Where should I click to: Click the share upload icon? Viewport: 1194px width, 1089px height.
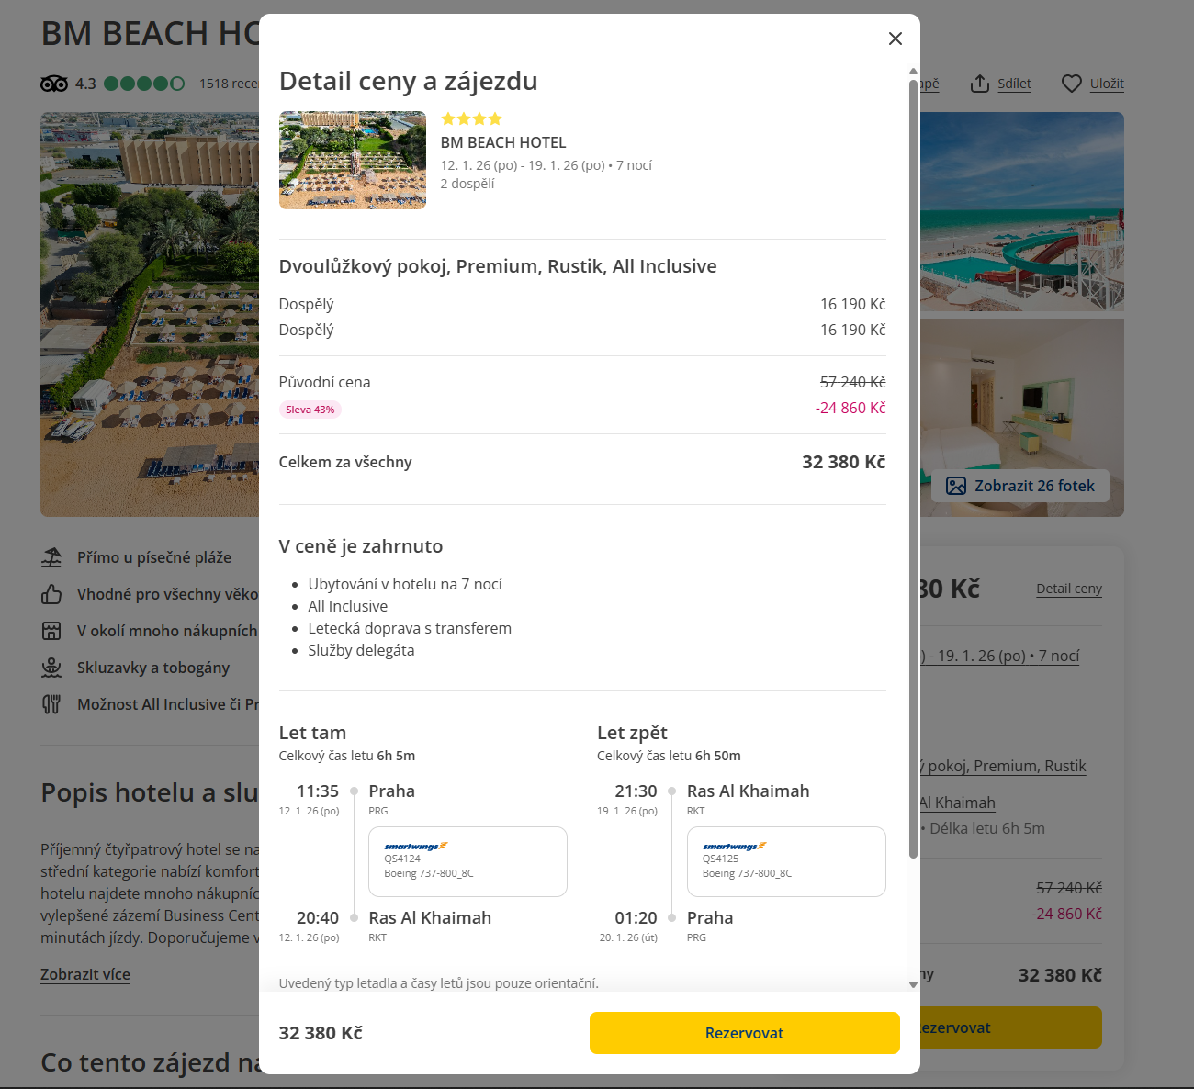tap(980, 84)
